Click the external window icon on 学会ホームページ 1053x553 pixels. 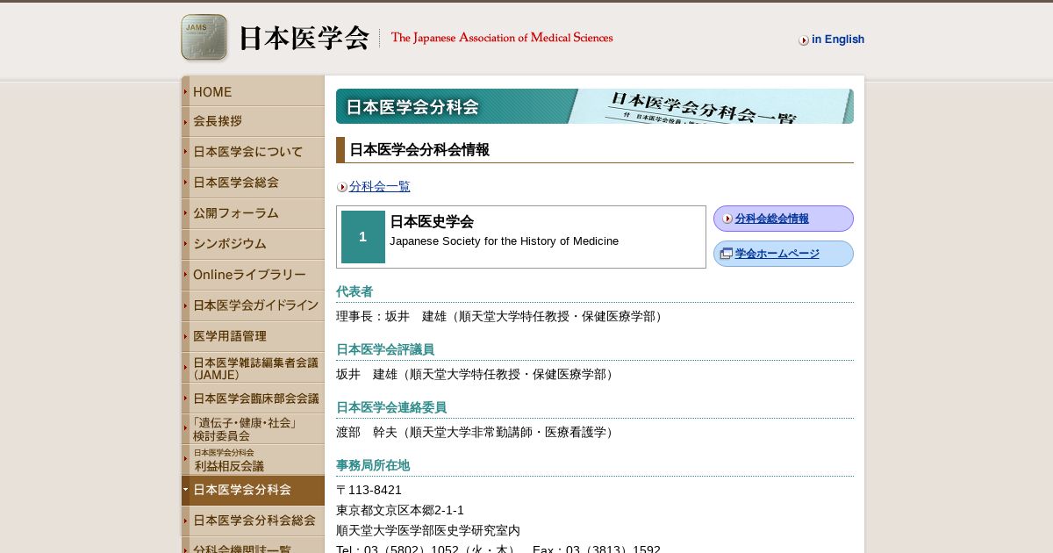pos(727,254)
